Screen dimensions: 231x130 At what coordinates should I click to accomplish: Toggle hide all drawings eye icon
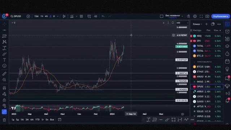click(x=4, y=105)
